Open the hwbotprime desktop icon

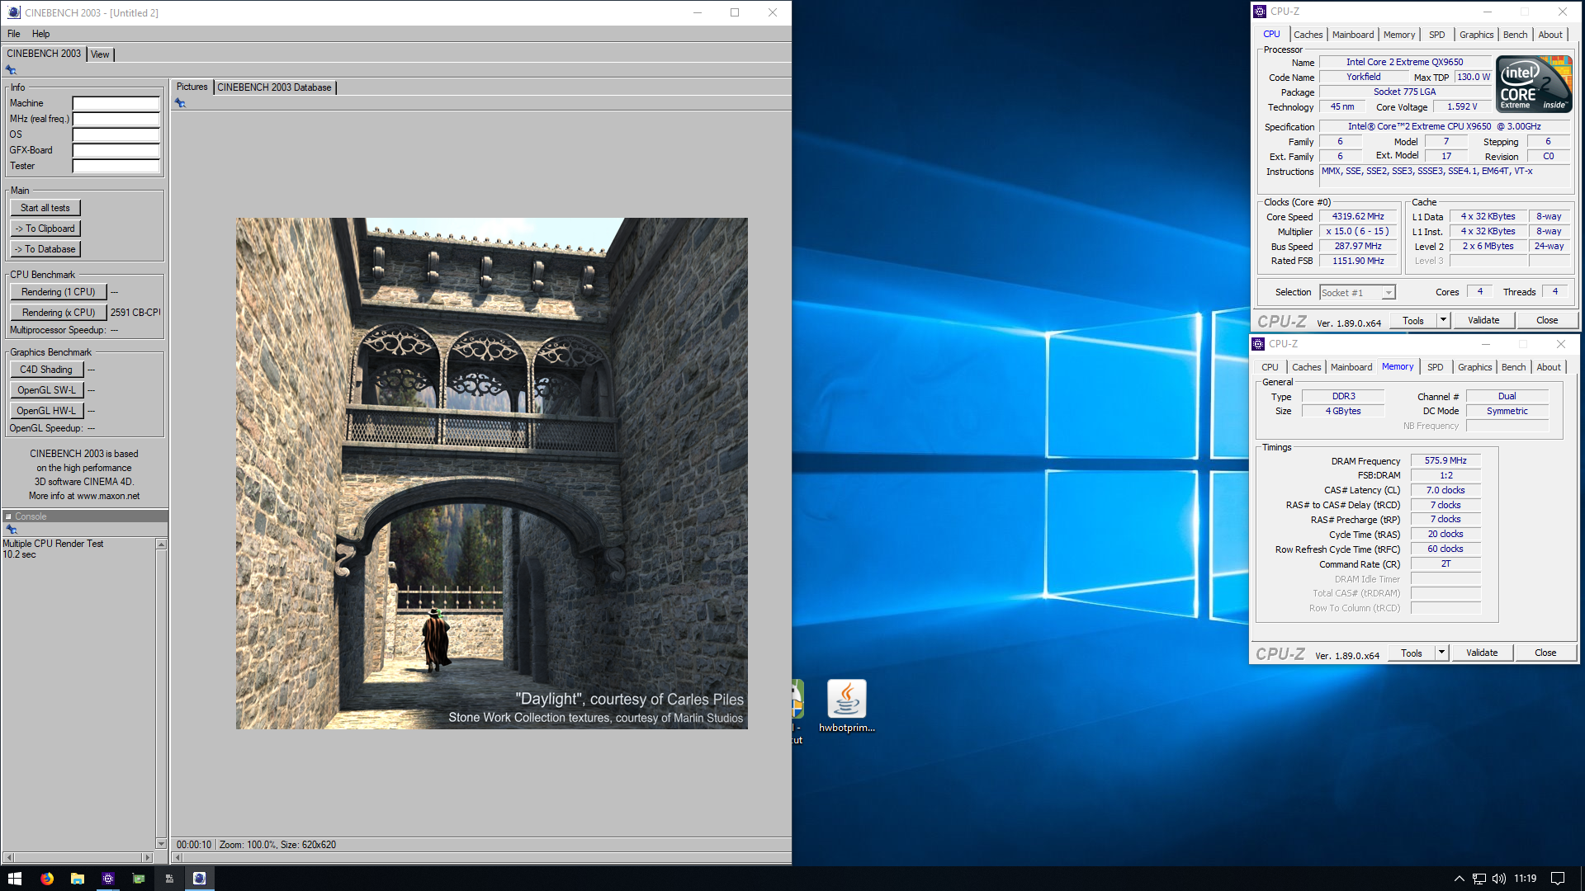click(846, 706)
